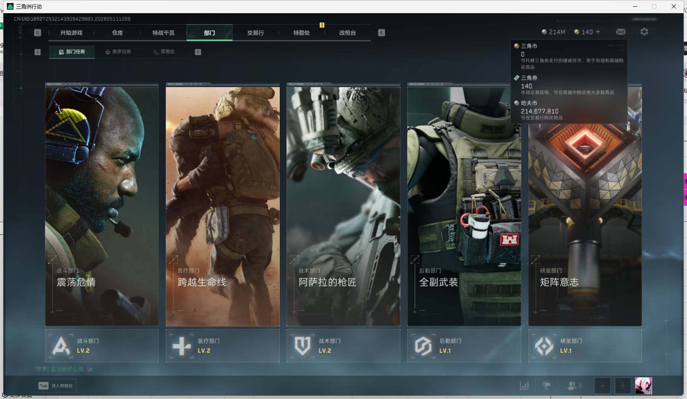This screenshot has width=687, height=399.
Task: Switch to the 交易行 tab
Action: (x=255, y=33)
